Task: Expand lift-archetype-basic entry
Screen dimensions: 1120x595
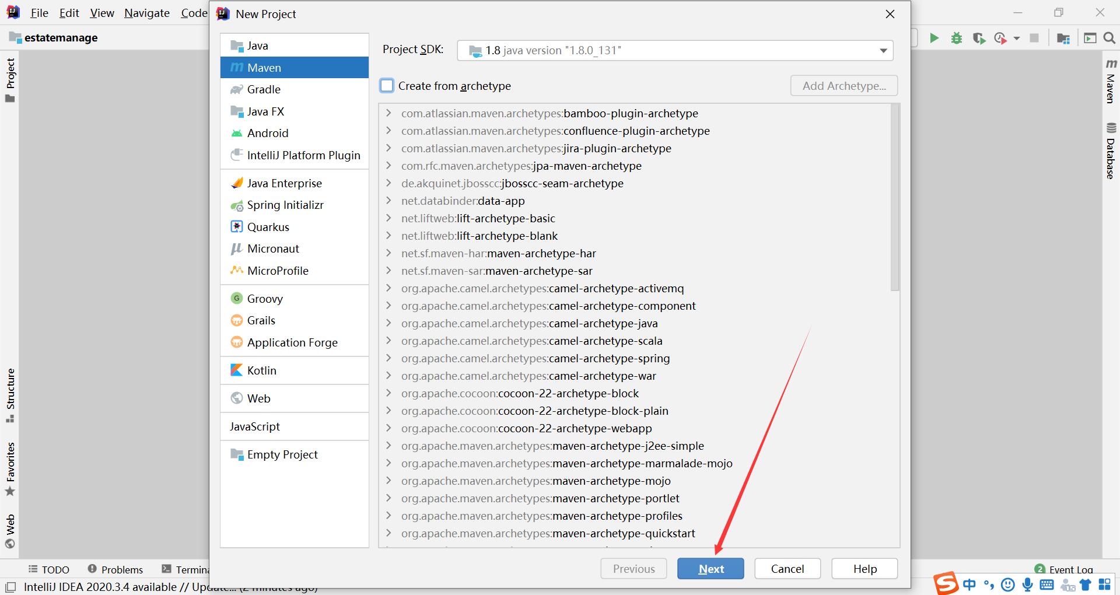Action: pos(388,218)
